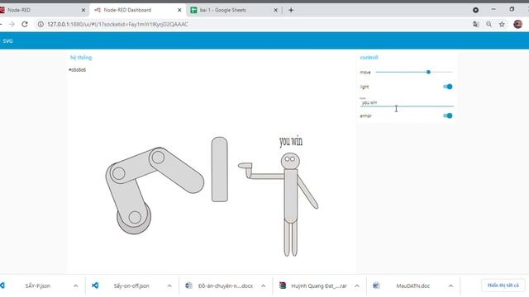Click the SVG dashboard title
529x297 pixels.
[7, 40]
